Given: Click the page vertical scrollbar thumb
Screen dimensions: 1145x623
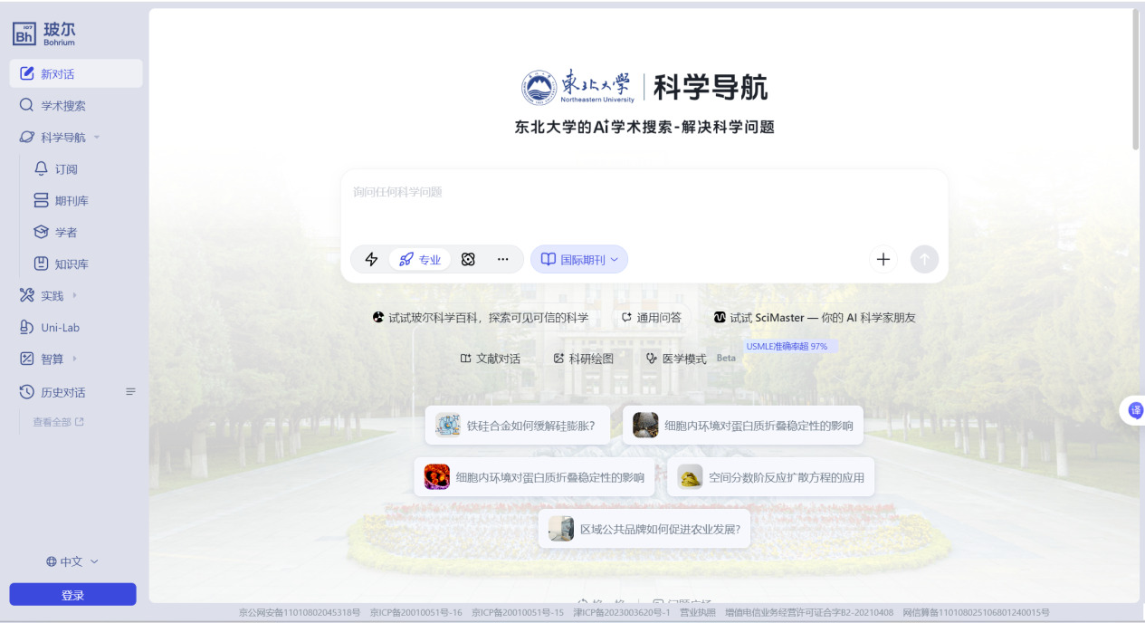Looking at the screenshot, I should tap(1135, 81).
